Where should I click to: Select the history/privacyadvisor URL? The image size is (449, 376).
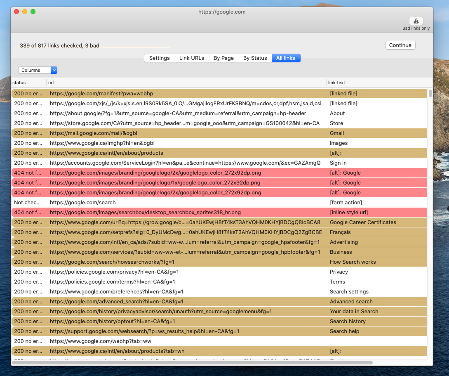point(161,312)
